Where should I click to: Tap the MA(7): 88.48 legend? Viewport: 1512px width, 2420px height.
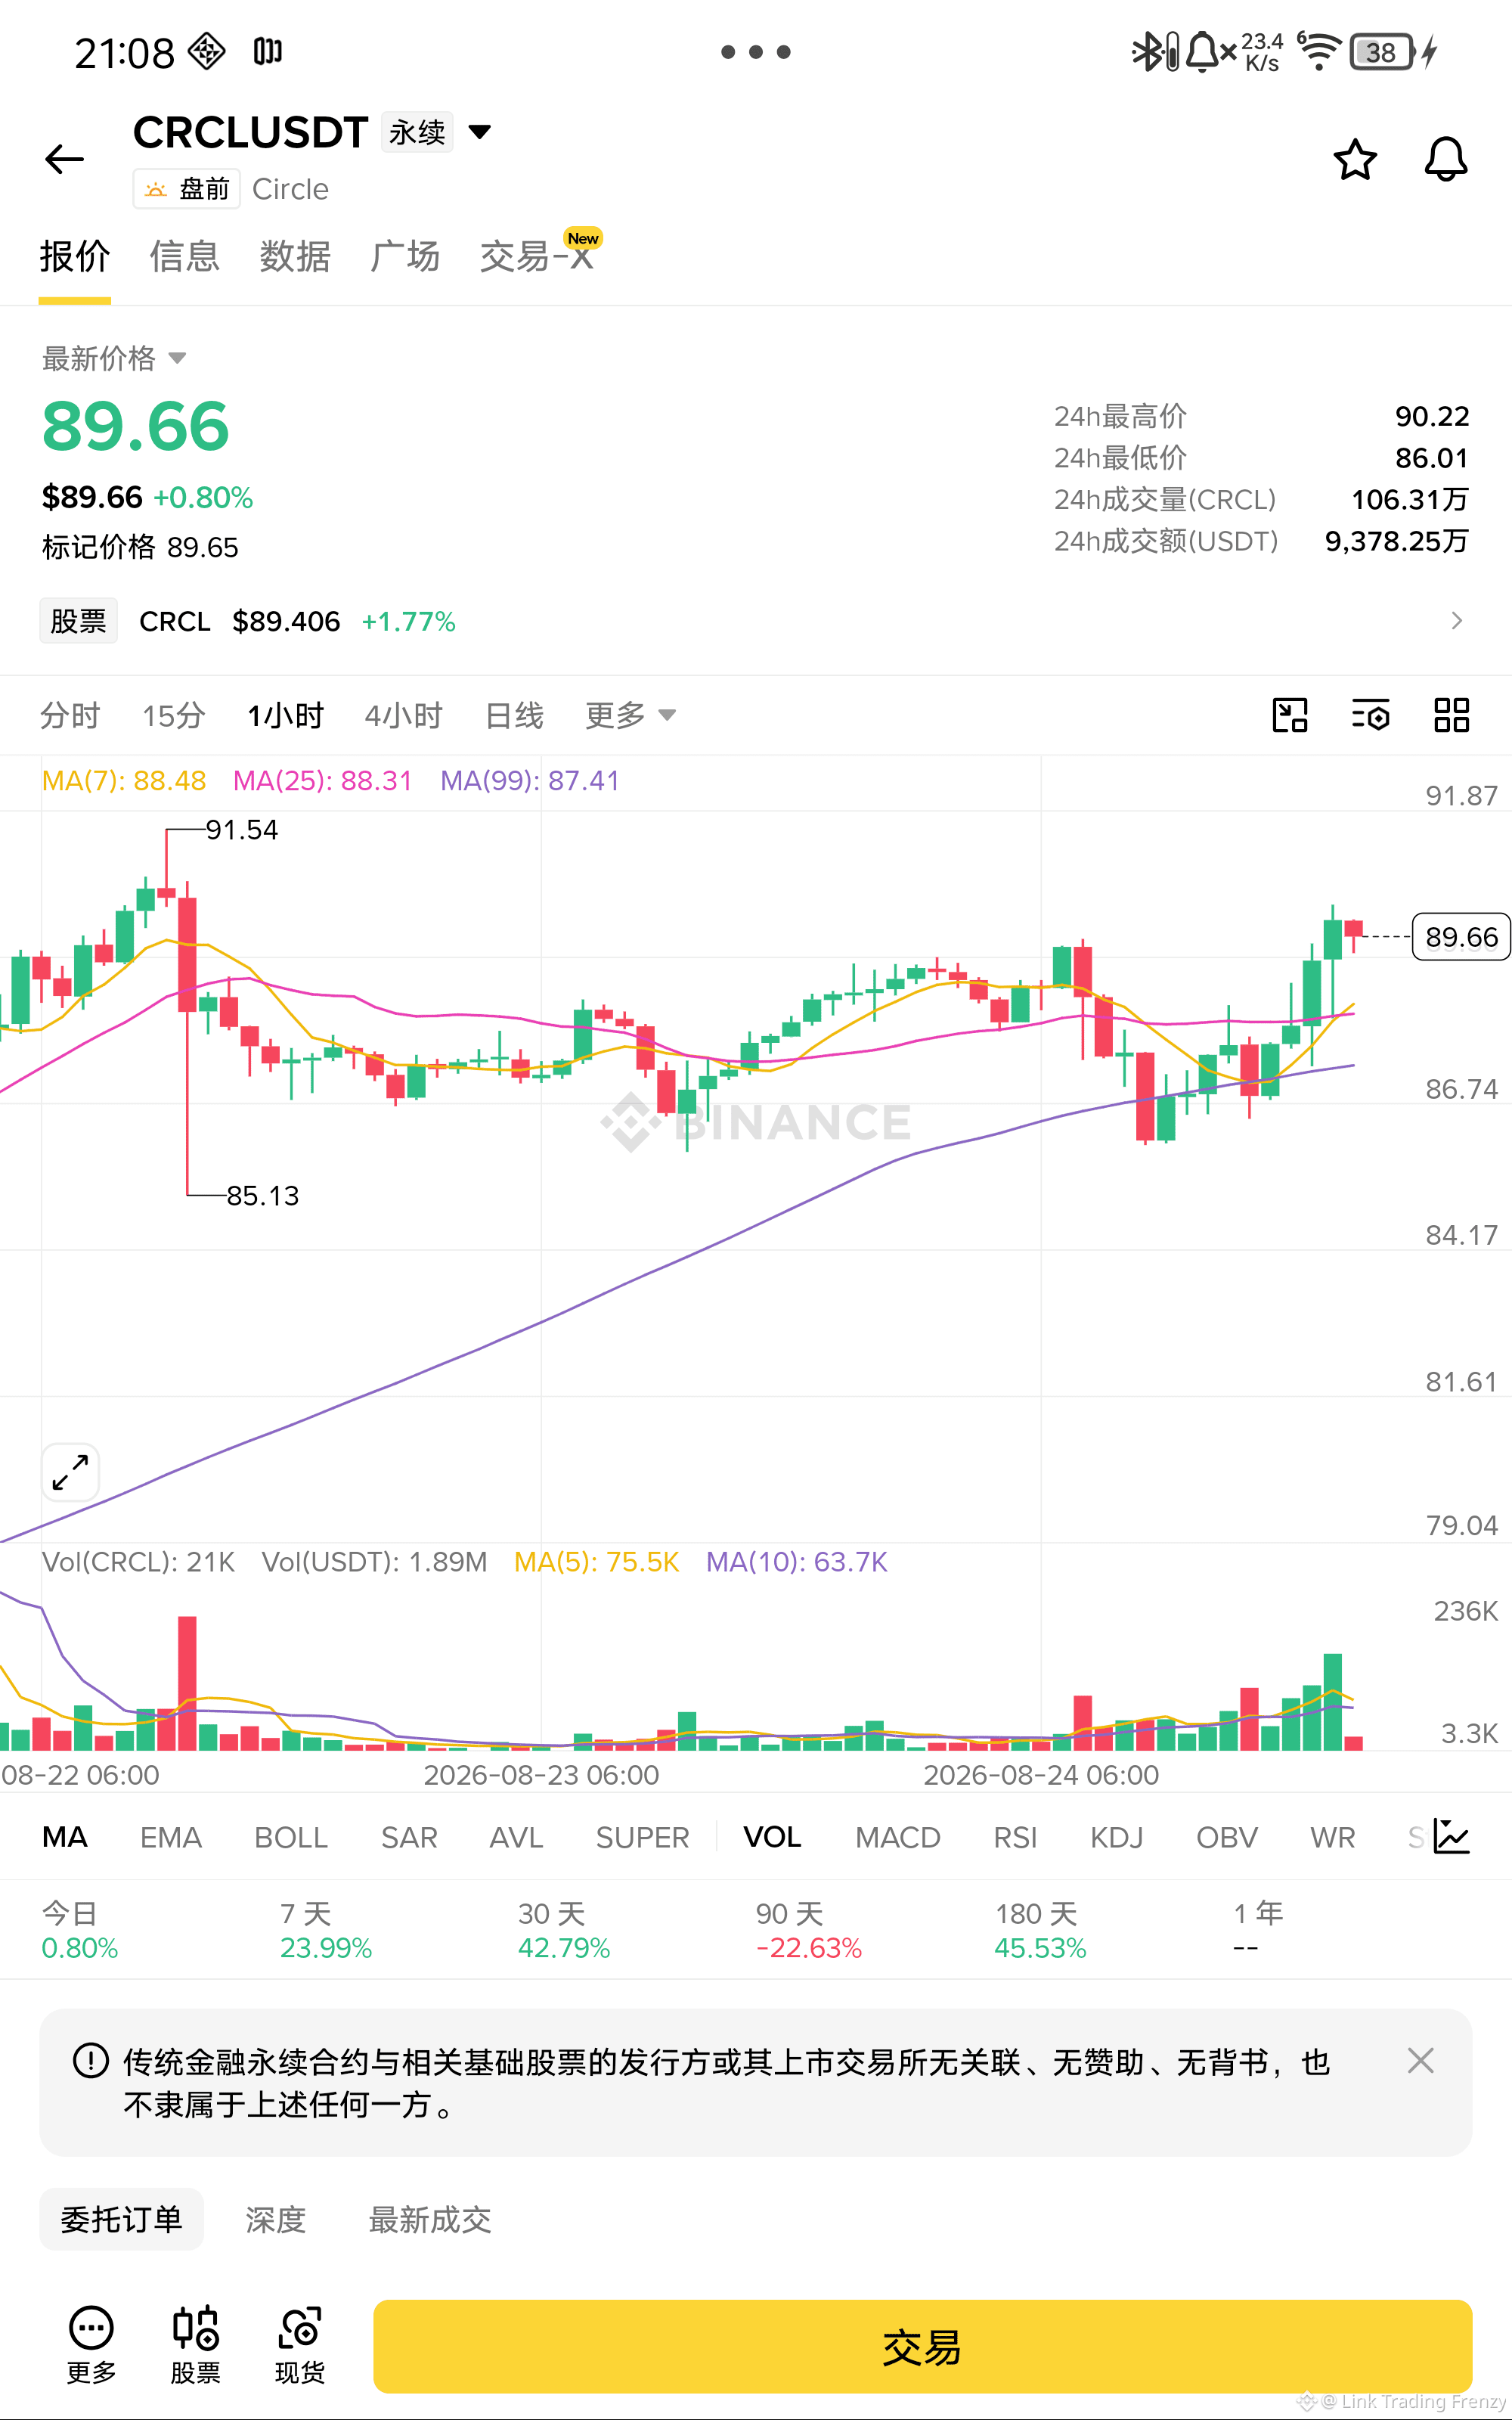click(x=124, y=780)
